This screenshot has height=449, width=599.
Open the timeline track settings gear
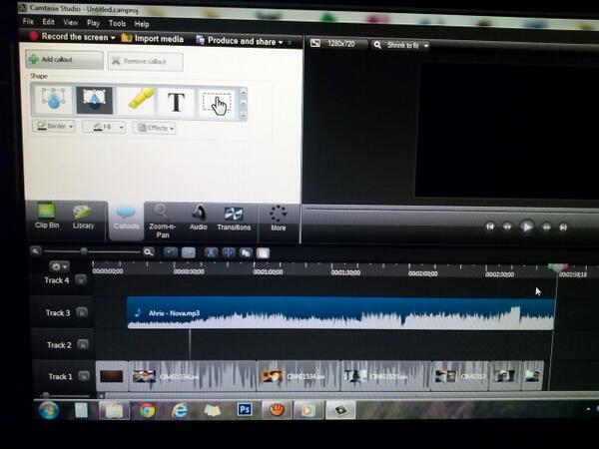tap(59, 266)
